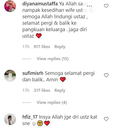The height and width of the screenshot is (128, 114).
Task: Like hfiz_17's comment with the heart icon
Action: click(x=106, y=119)
